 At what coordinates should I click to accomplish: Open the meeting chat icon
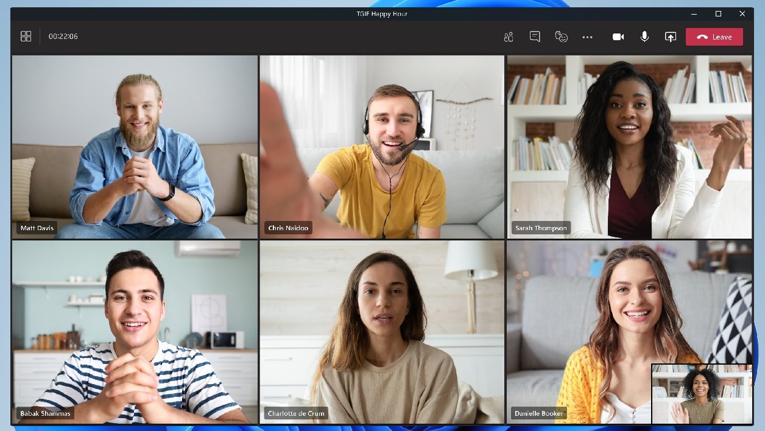pyautogui.click(x=535, y=37)
